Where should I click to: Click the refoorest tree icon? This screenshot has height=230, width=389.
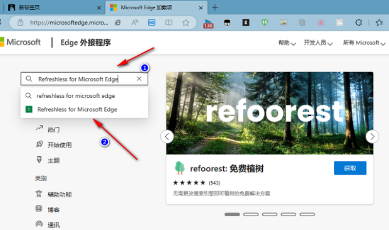click(179, 167)
